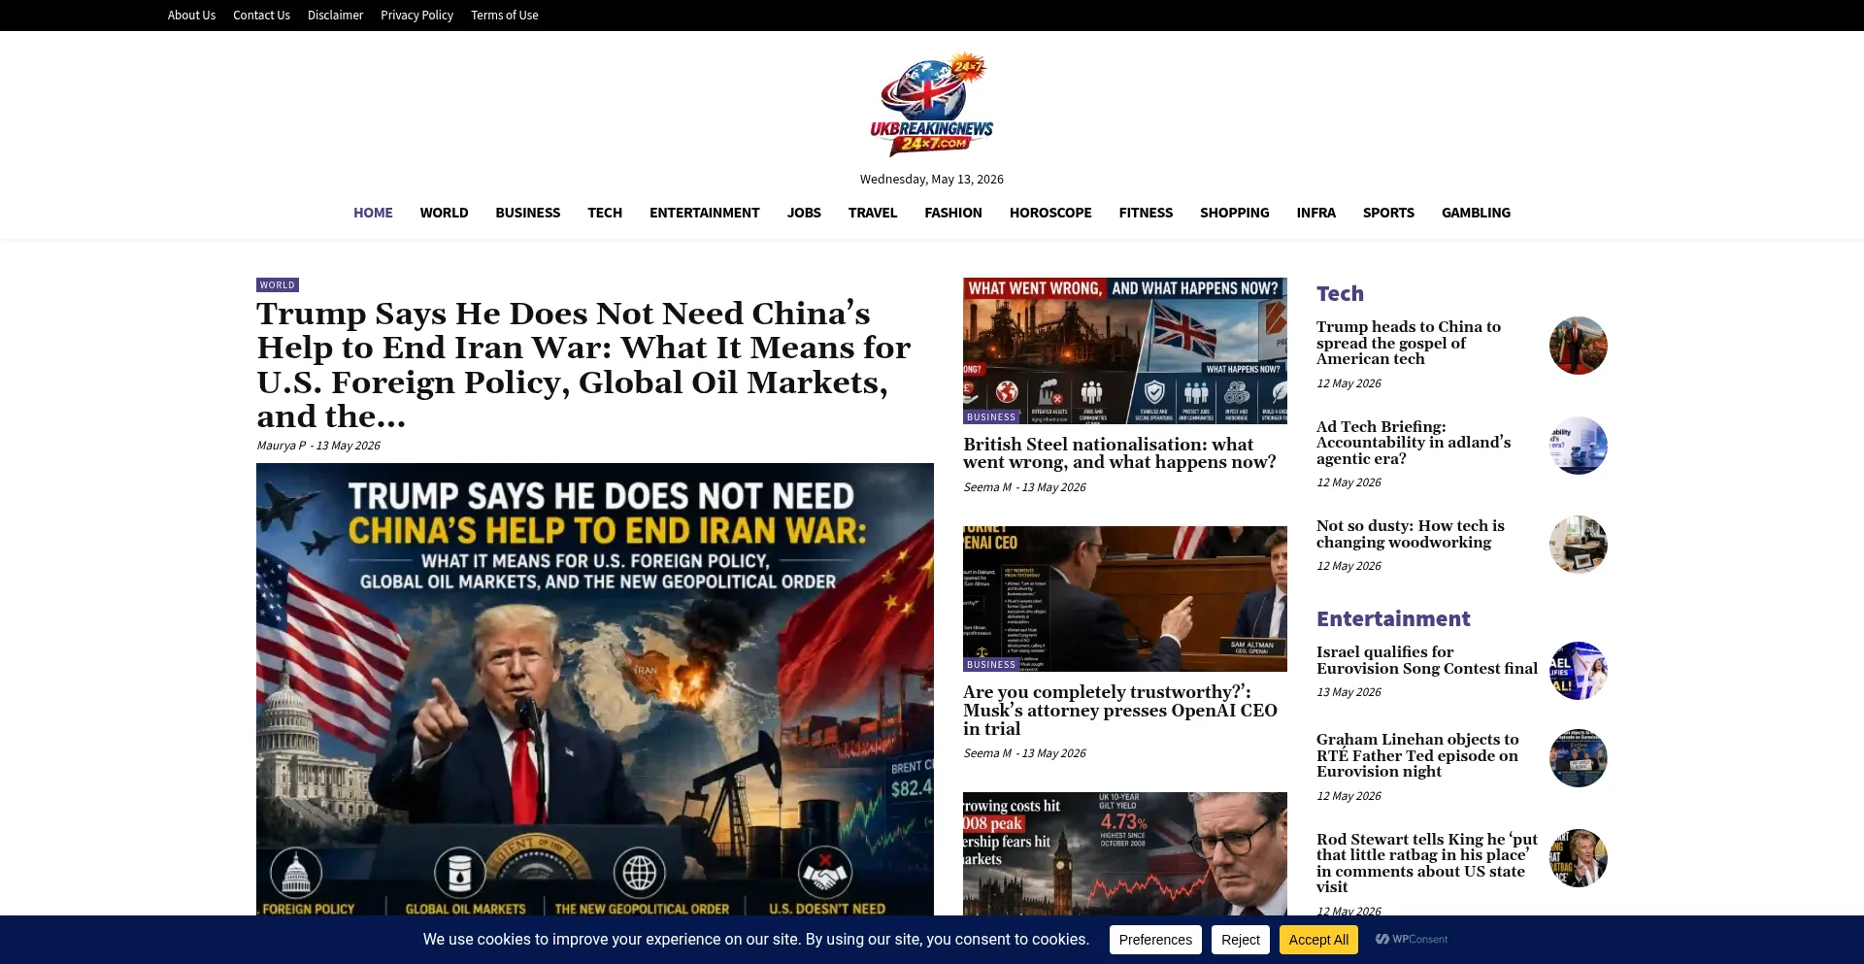Screen dimensions: 1864x964
Task: Click round thumbnail for Trump China tech story
Action: point(1578,346)
